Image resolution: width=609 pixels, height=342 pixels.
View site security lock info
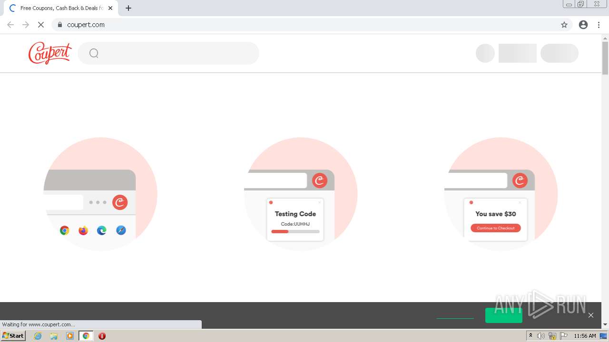coord(60,25)
